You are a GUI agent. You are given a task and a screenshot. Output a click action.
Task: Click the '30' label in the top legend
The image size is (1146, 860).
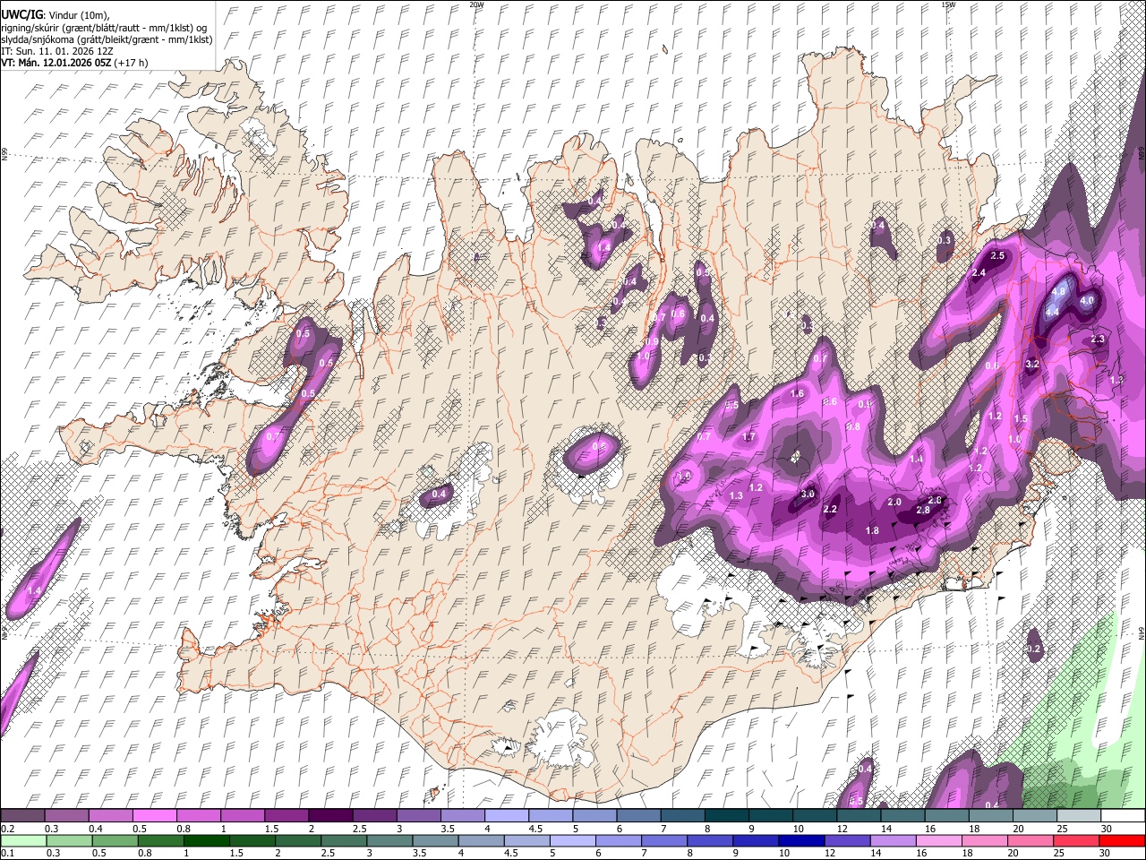click(1107, 829)
